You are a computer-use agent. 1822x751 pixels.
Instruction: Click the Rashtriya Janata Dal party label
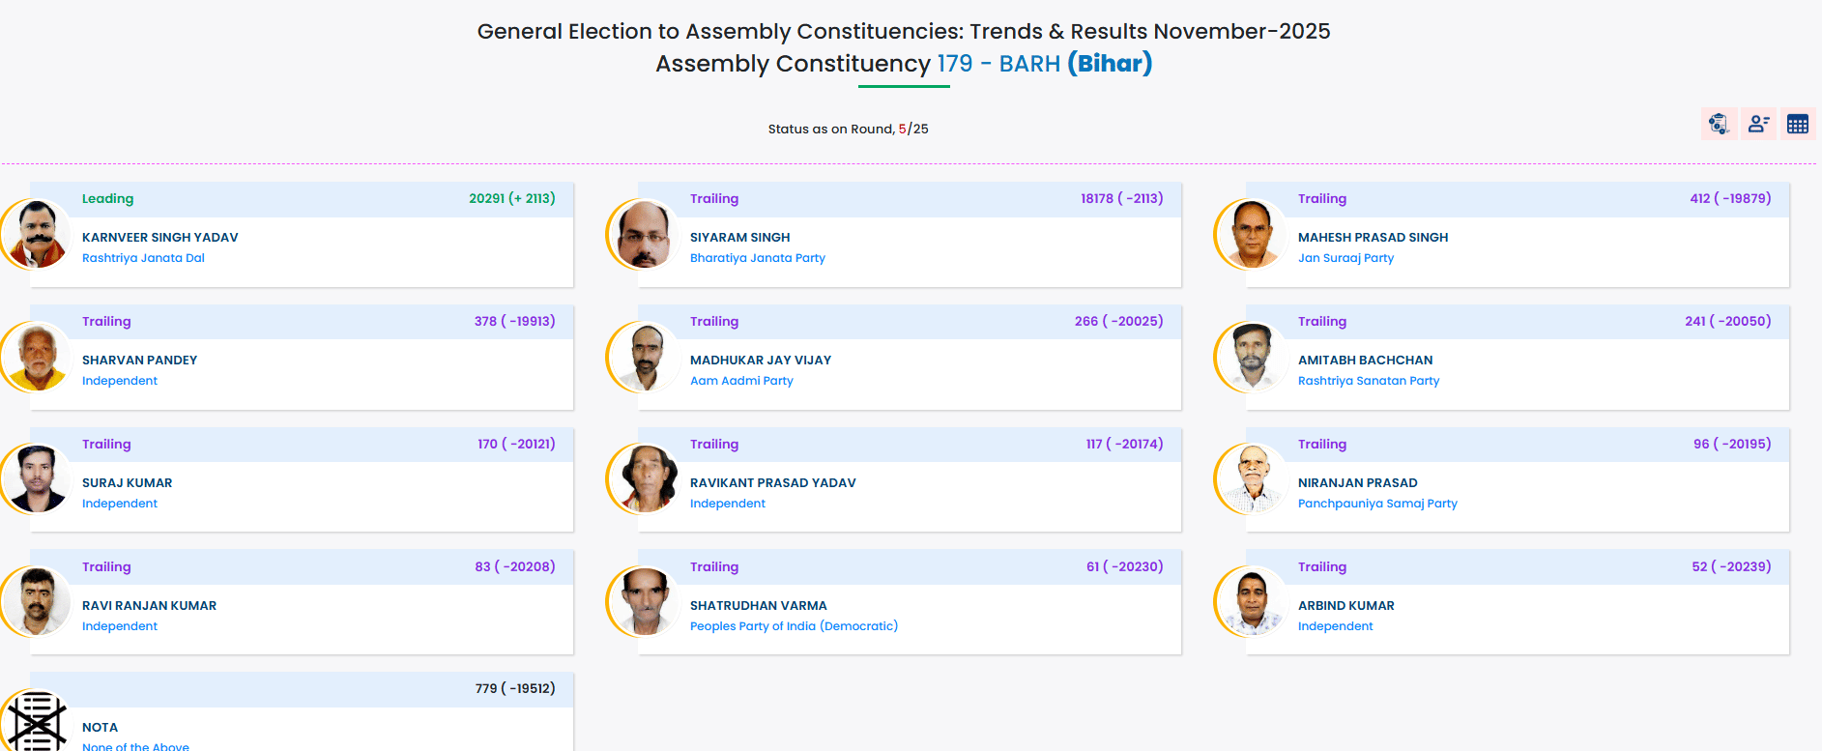(143, 258)
